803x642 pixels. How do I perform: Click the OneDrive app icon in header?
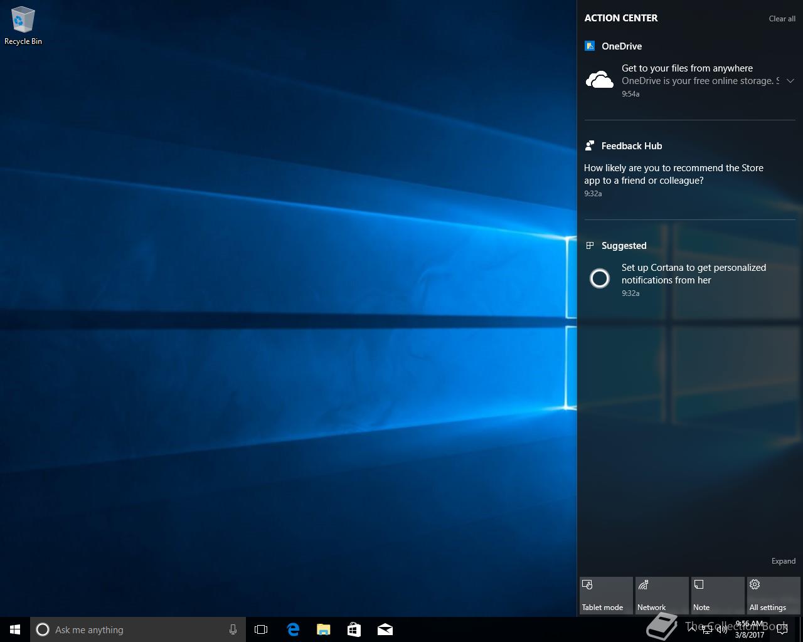(589, 46)
